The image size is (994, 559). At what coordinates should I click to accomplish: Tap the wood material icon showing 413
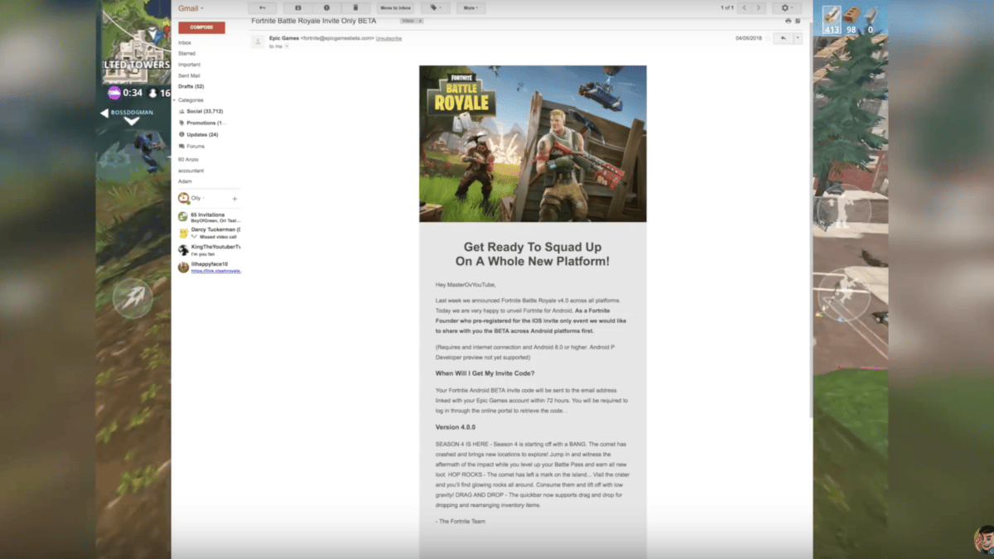pyautogui.click(x=831, y=19)
